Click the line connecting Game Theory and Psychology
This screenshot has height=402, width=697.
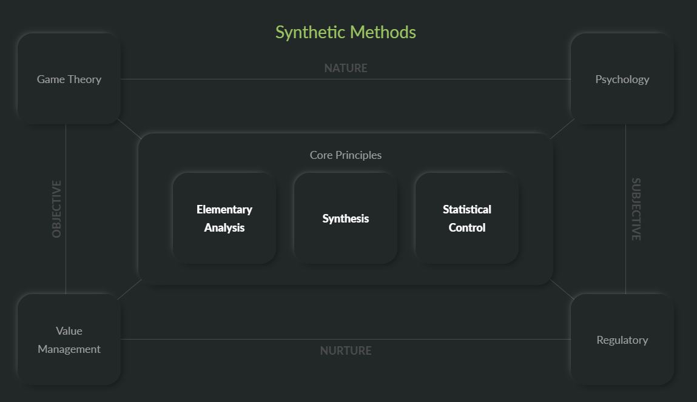coord(345,79)
